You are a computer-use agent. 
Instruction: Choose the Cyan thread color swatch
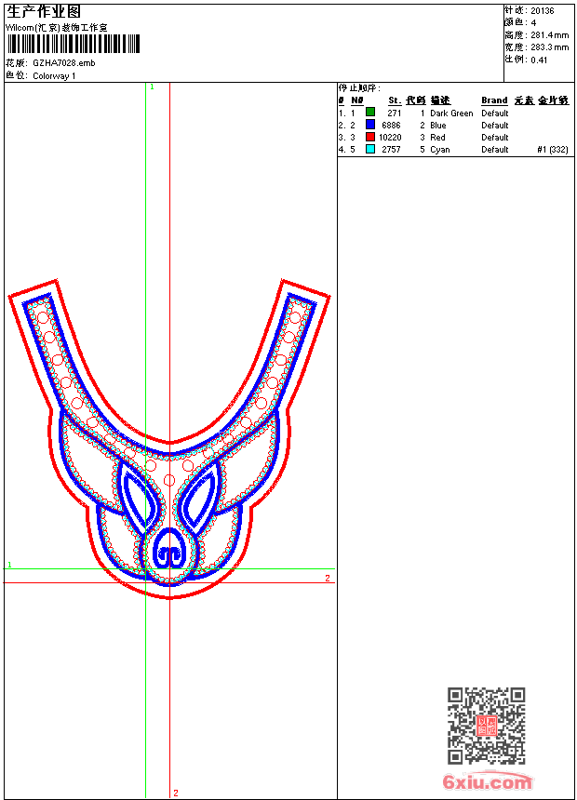tap(370, 149)
